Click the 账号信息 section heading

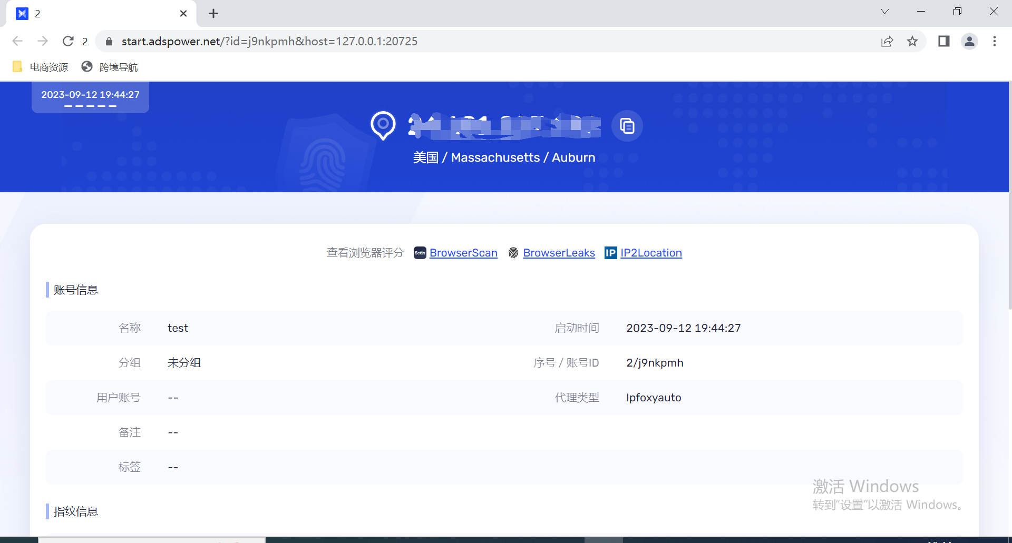[75, 290]
